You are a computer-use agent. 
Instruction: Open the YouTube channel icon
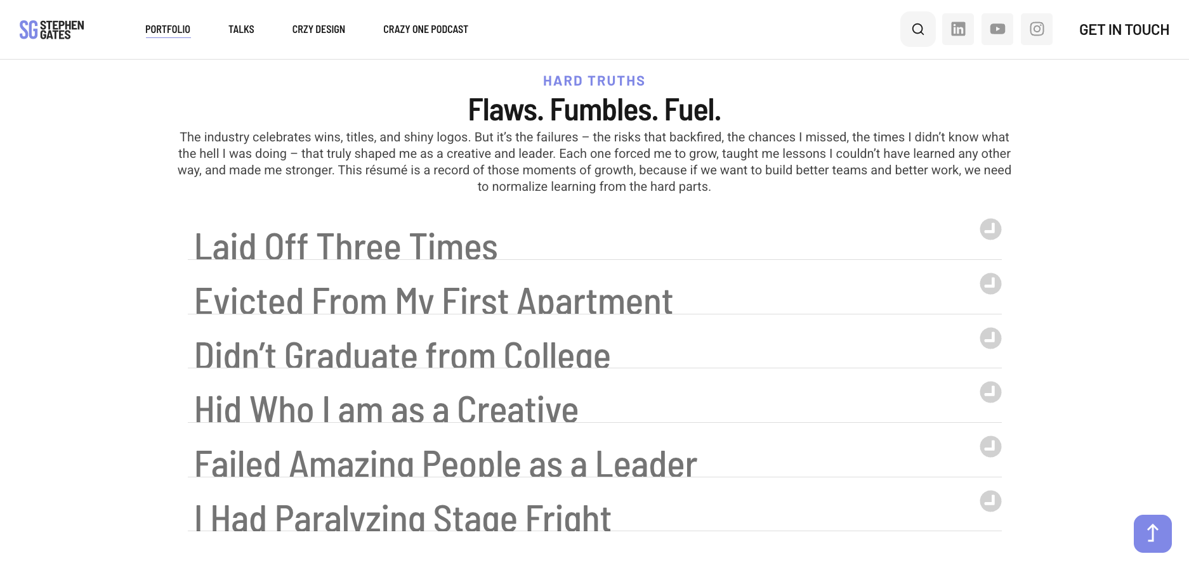[997, 29]
